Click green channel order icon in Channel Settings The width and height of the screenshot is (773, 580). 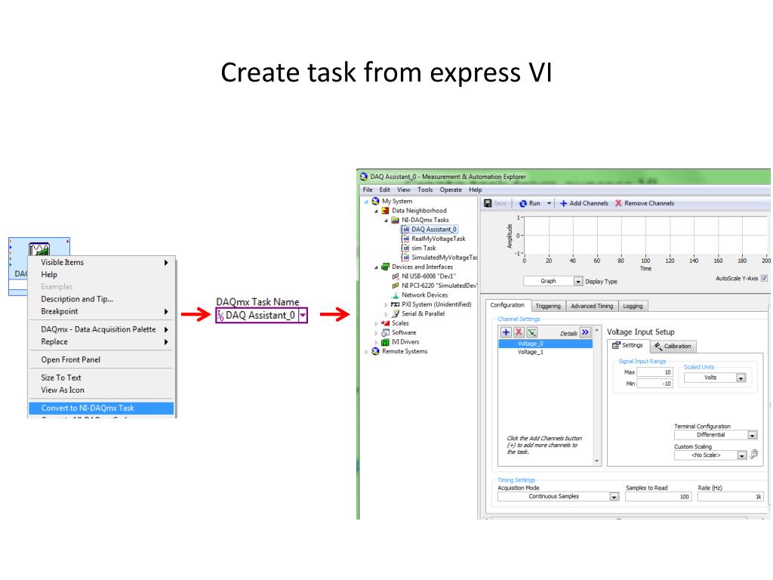(x=532, y=332)
